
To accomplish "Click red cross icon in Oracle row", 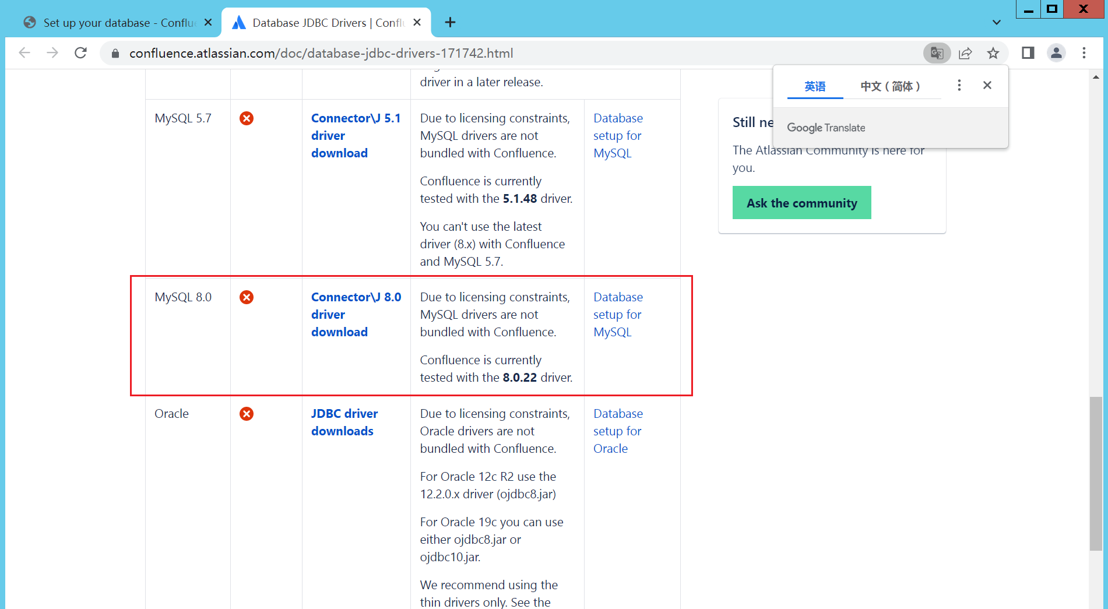I will [247, 414].
